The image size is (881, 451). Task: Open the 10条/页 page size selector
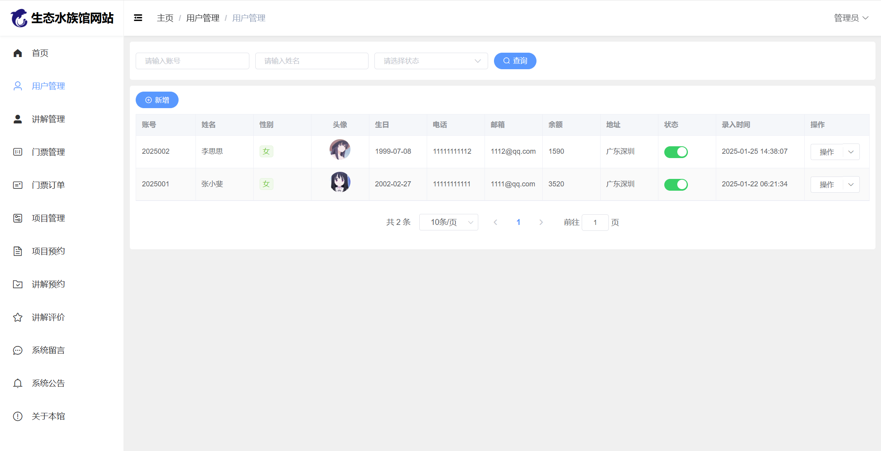coord(448,222)
